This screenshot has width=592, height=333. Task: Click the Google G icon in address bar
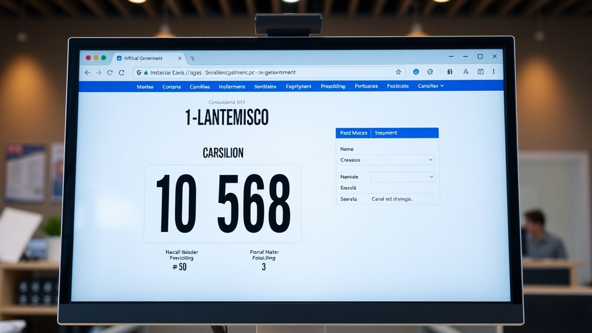coord(139,73)
